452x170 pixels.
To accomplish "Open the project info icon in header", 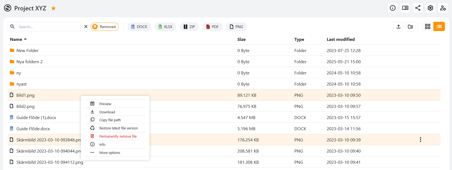I will point(393,8).
